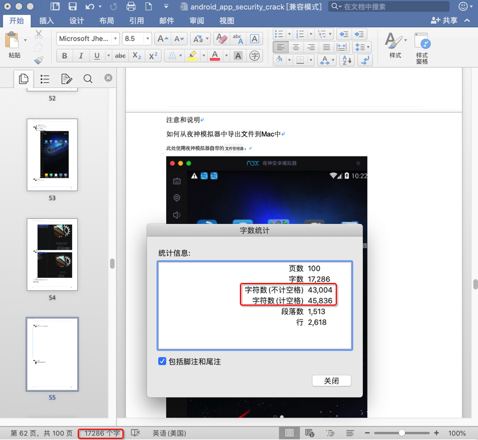Apply the yellow highlight color
This screenshot has height=440, width=478.
pyautogui.click(x=192, y=56)
